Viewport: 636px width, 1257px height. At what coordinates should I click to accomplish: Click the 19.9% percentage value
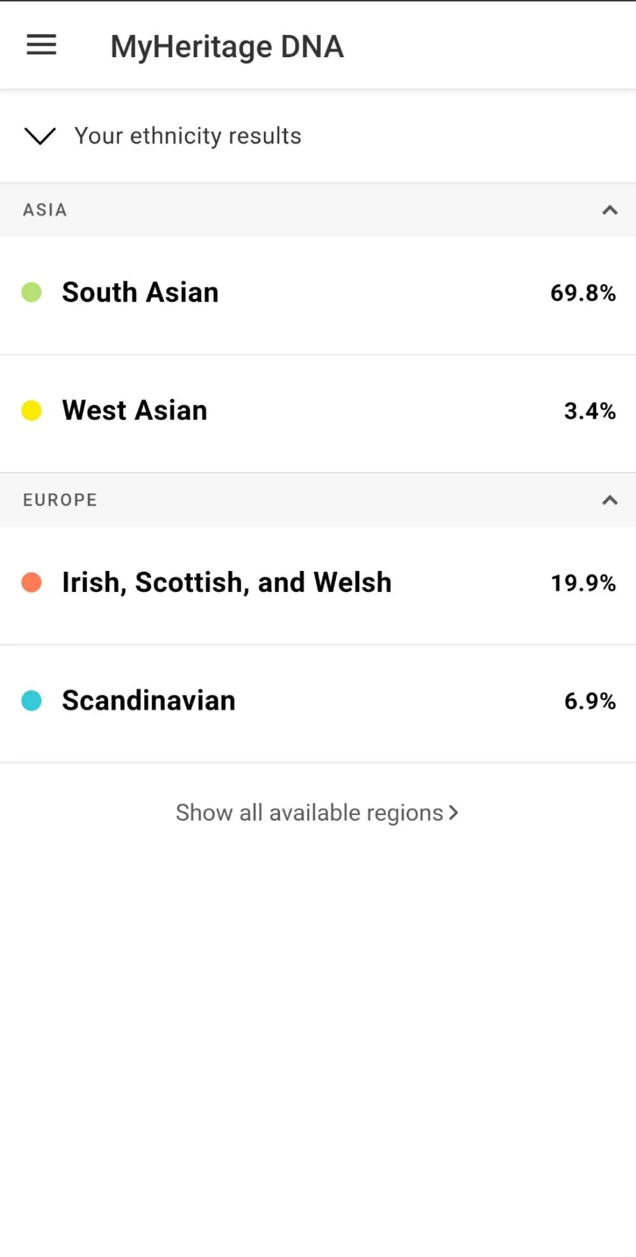click(x=583, y=583)
